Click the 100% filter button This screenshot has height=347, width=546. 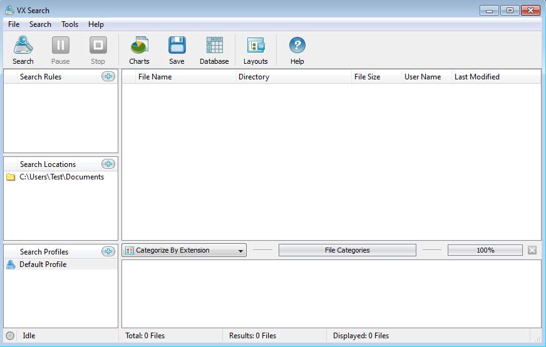485,250
